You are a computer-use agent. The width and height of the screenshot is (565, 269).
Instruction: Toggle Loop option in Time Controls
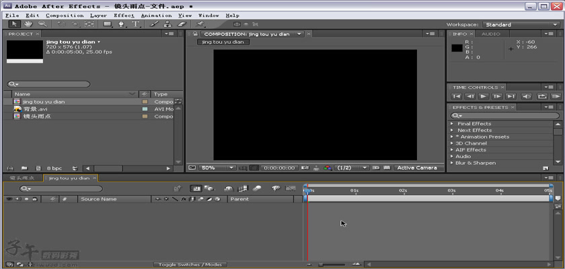coord(542,97)
